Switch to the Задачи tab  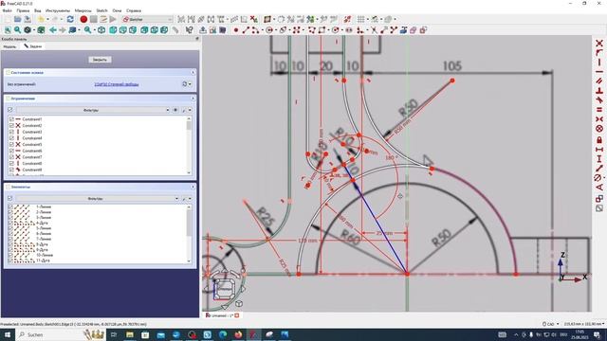(x=33, y=46)
